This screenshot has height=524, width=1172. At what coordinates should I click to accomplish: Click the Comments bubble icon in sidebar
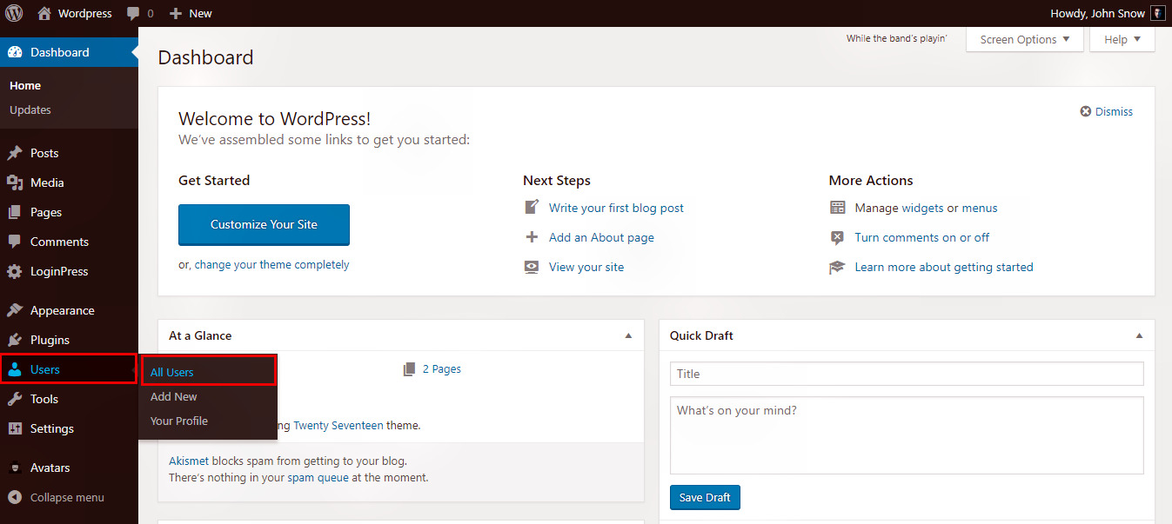click(15, 242)
